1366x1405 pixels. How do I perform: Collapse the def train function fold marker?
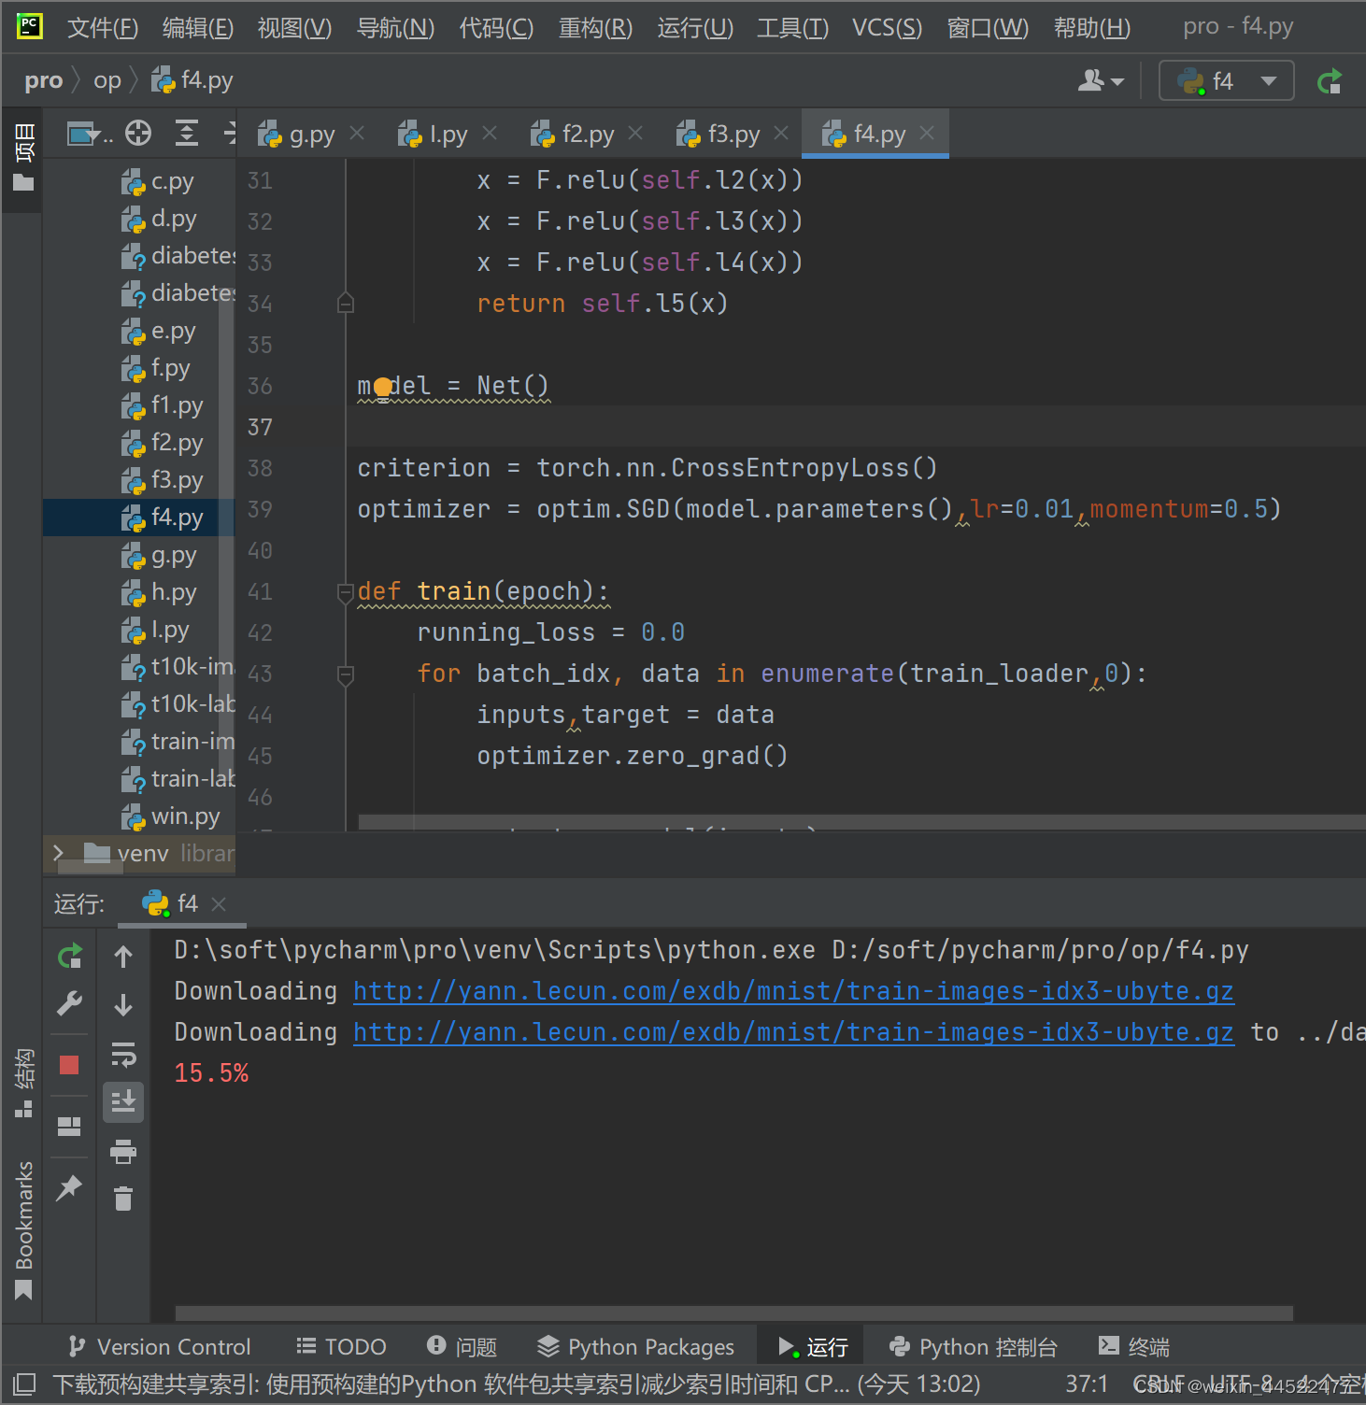pos(346,592)
